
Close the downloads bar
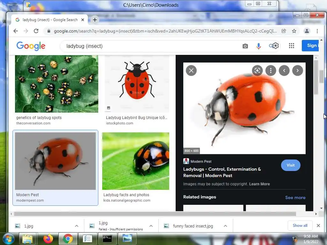(x=318, y=226)
